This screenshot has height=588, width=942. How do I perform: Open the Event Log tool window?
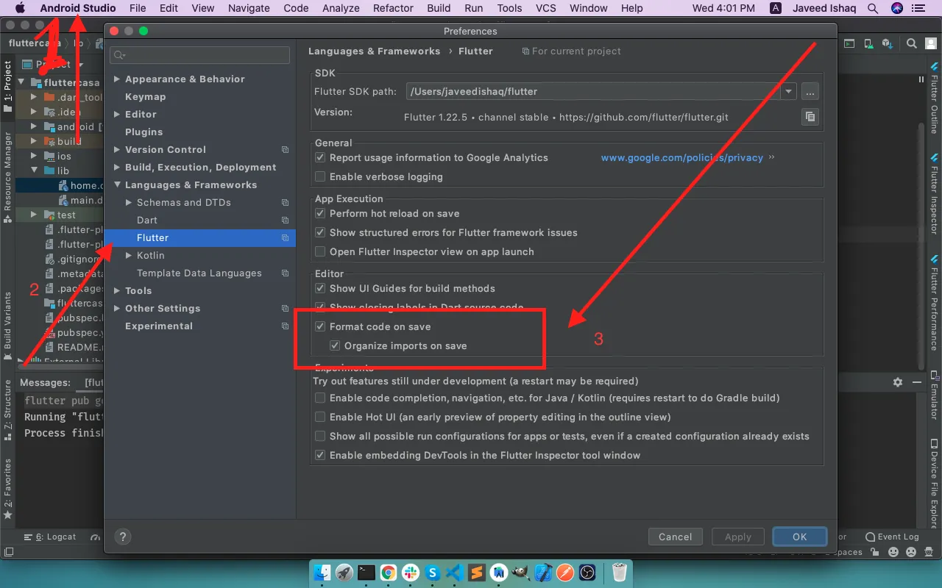point(892,537)
